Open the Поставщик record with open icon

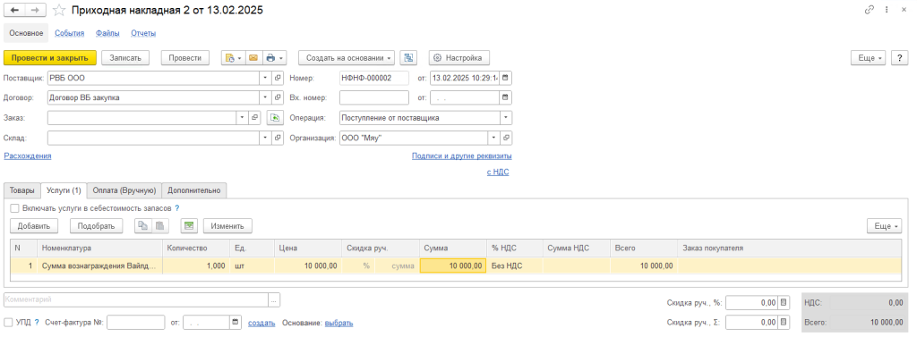point(279,78)
